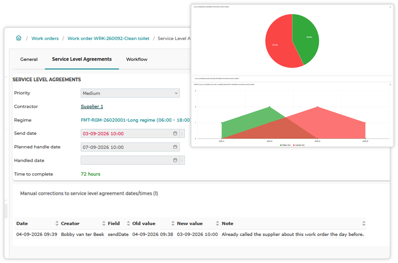
Task: Select old value 04-09-2026 09:38
Action: [x=152, y=234]
